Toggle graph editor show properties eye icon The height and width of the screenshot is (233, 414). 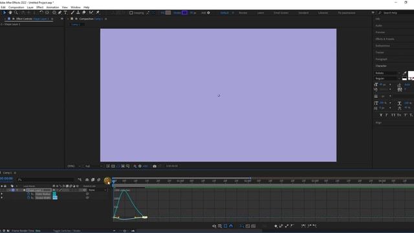214,226
